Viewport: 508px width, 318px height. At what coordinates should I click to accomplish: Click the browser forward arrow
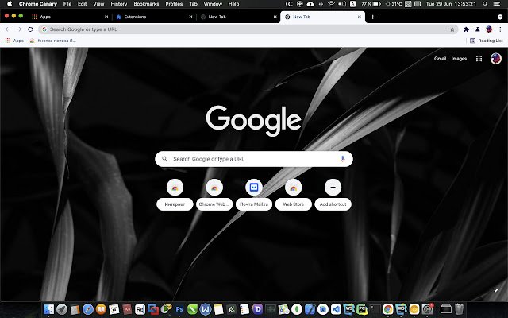tap(19, 29)
